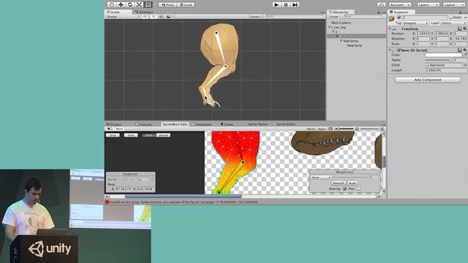Toggle Bone 2D script enabled checkbox
The image size is (468, 263).
[x=399, y=50]
